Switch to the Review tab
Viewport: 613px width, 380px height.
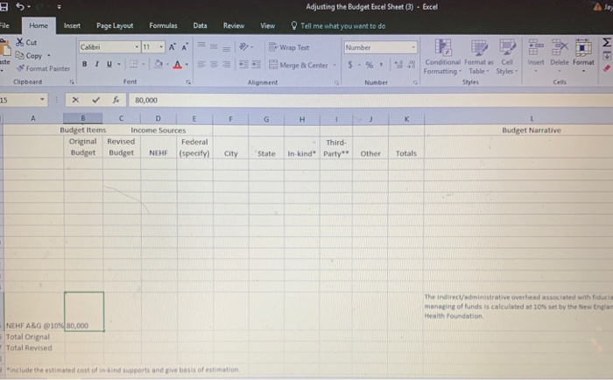[234, 25]
